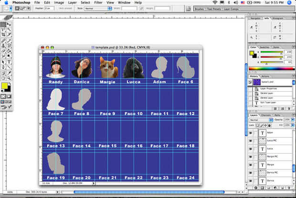Open the tool preset picker arrow
Screen dimensions: 296x198
coord(11,9)
